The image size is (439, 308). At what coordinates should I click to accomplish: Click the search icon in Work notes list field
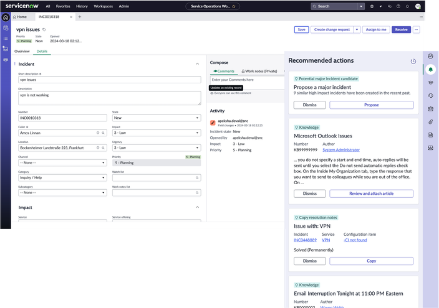(x=197, y=192)
